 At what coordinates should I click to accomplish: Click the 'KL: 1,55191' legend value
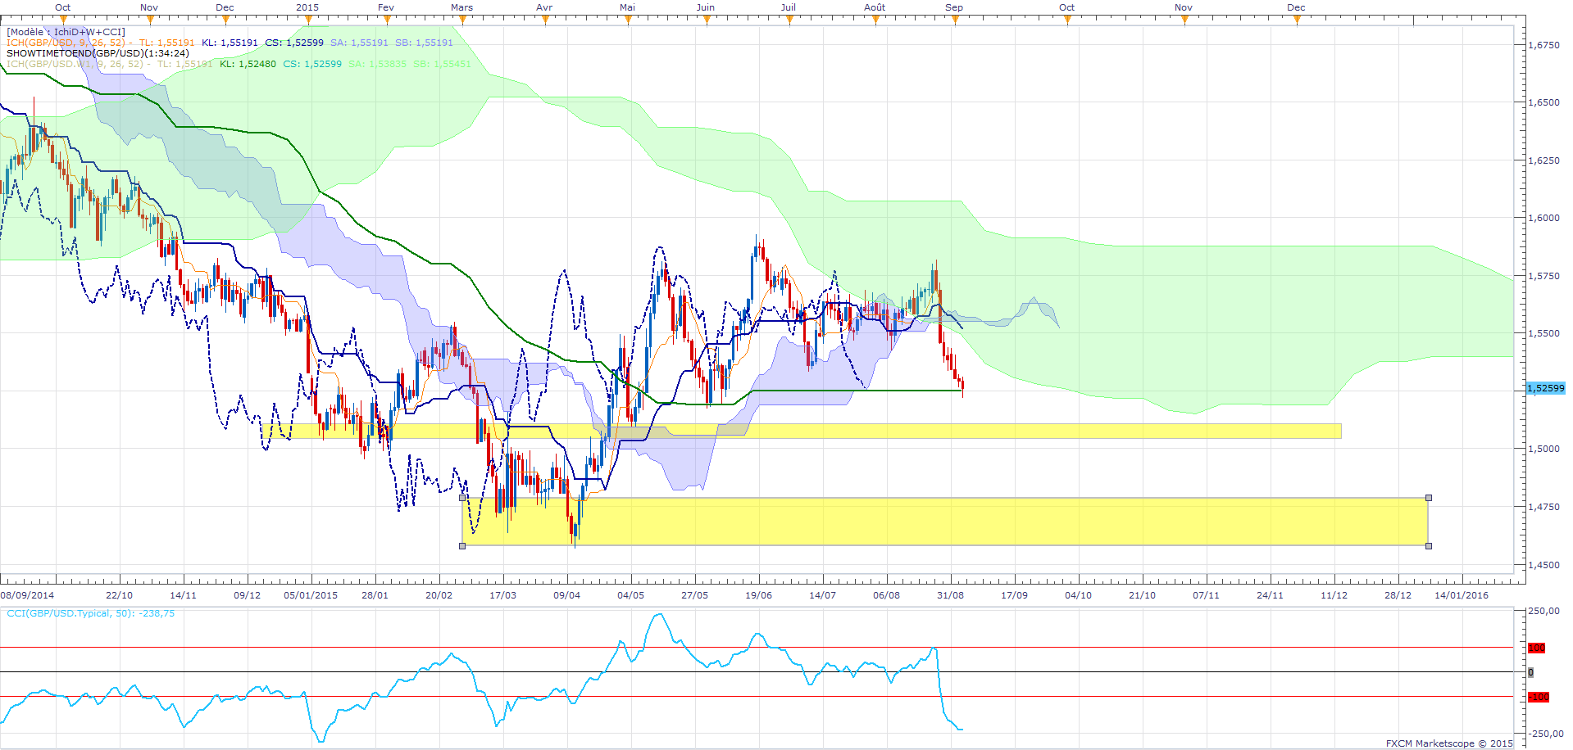230,43
